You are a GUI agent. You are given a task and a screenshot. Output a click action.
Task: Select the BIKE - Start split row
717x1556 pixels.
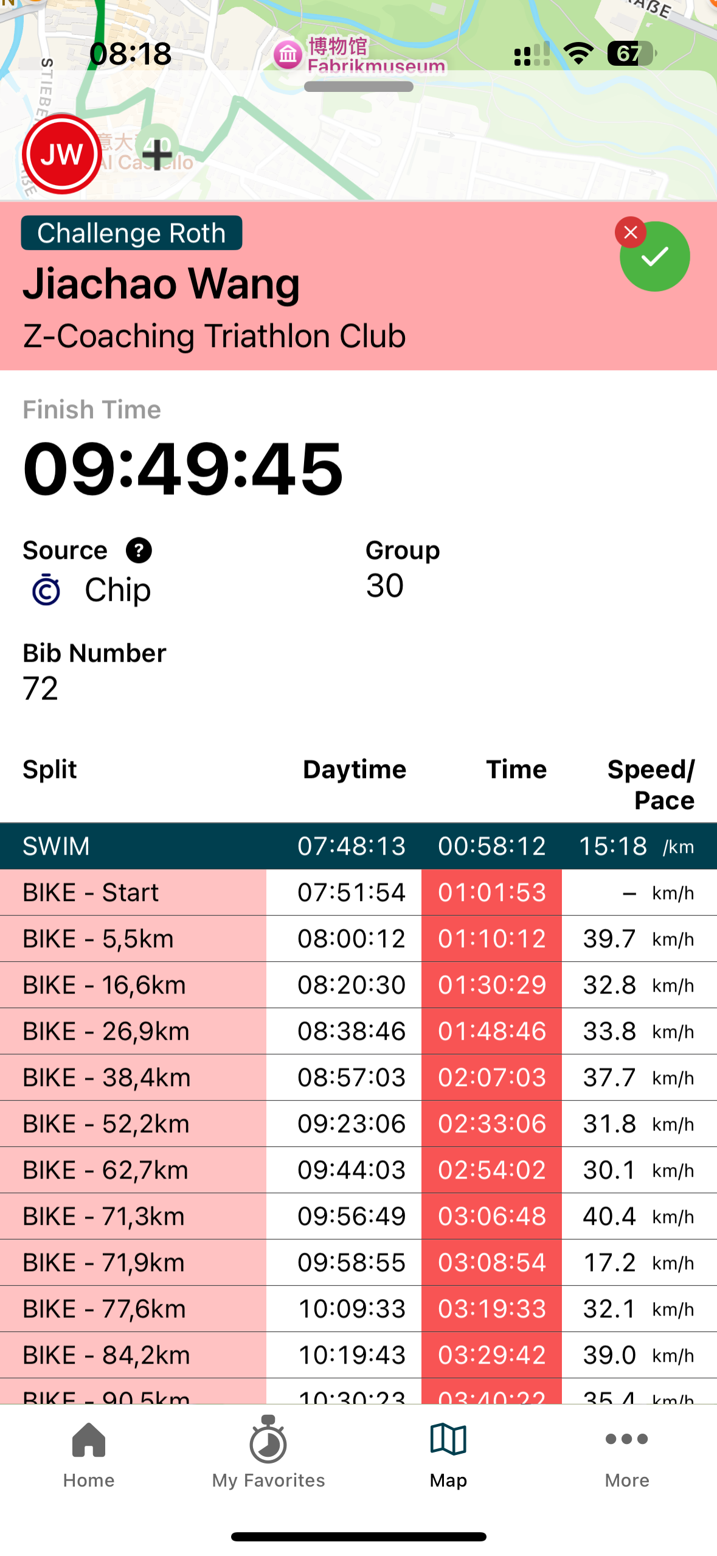[x=358, y=892]
